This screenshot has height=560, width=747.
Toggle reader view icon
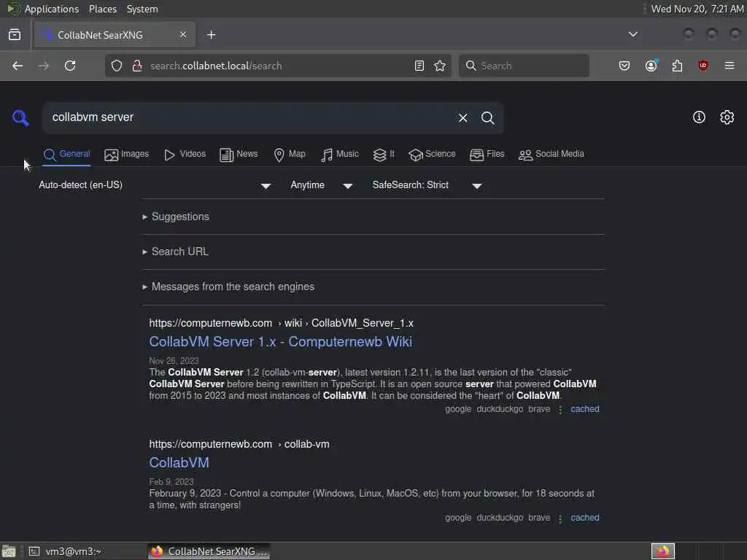419,66
